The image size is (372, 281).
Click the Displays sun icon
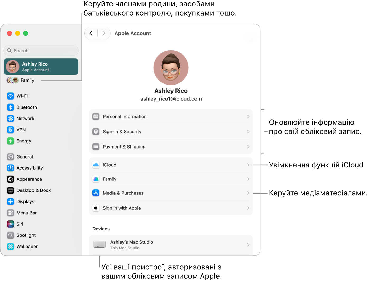11,201
